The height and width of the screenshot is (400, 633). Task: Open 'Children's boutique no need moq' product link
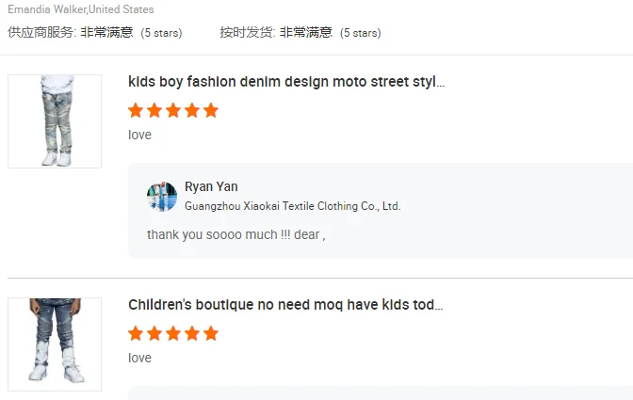pyautogui.click(x=285, y=305)
